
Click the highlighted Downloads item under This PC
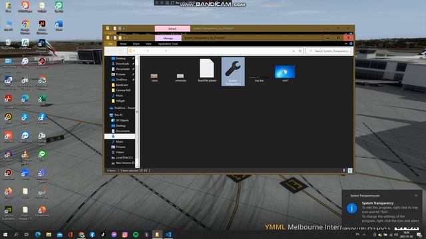click(120, 136)
